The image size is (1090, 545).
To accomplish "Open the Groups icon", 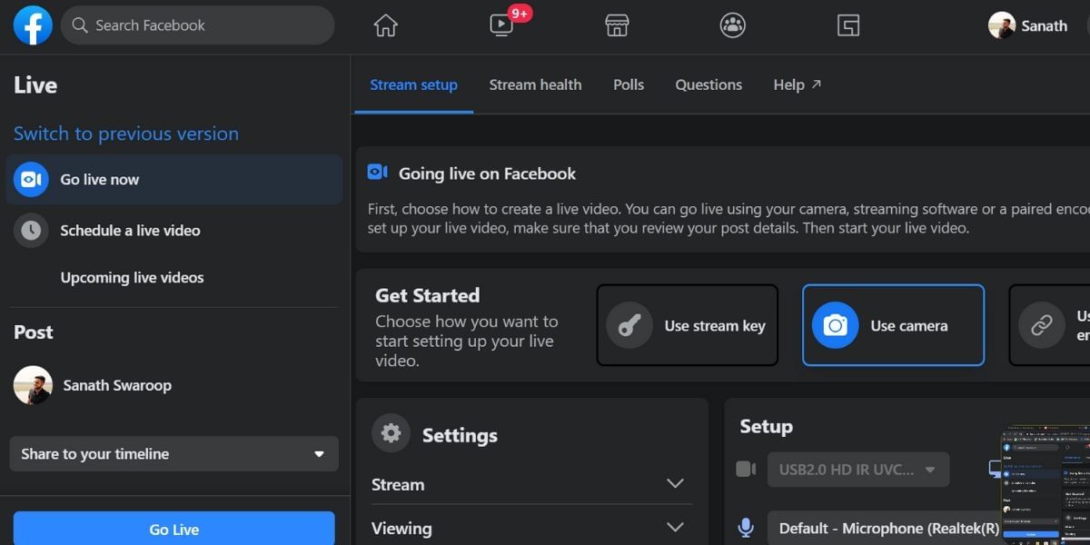I will 732,25.
